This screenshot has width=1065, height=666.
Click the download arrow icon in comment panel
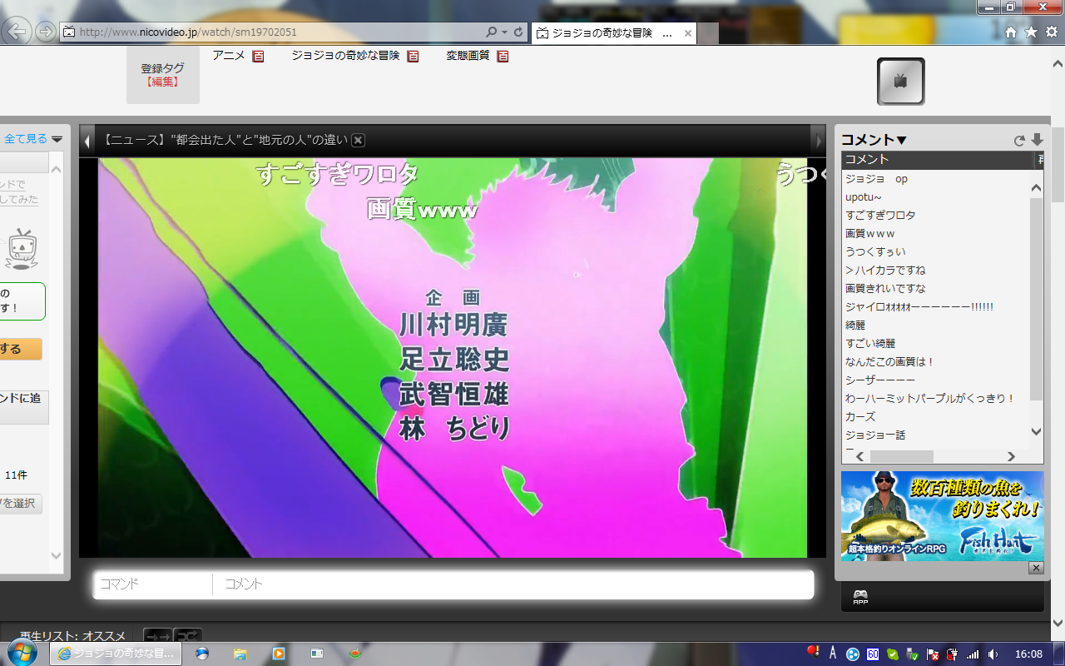point(1037,140)
